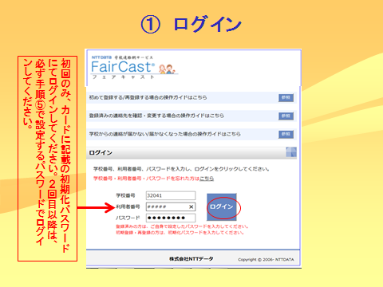
Task: Focus the 学校番号 field containing 32041
Action: coord(171,195)
